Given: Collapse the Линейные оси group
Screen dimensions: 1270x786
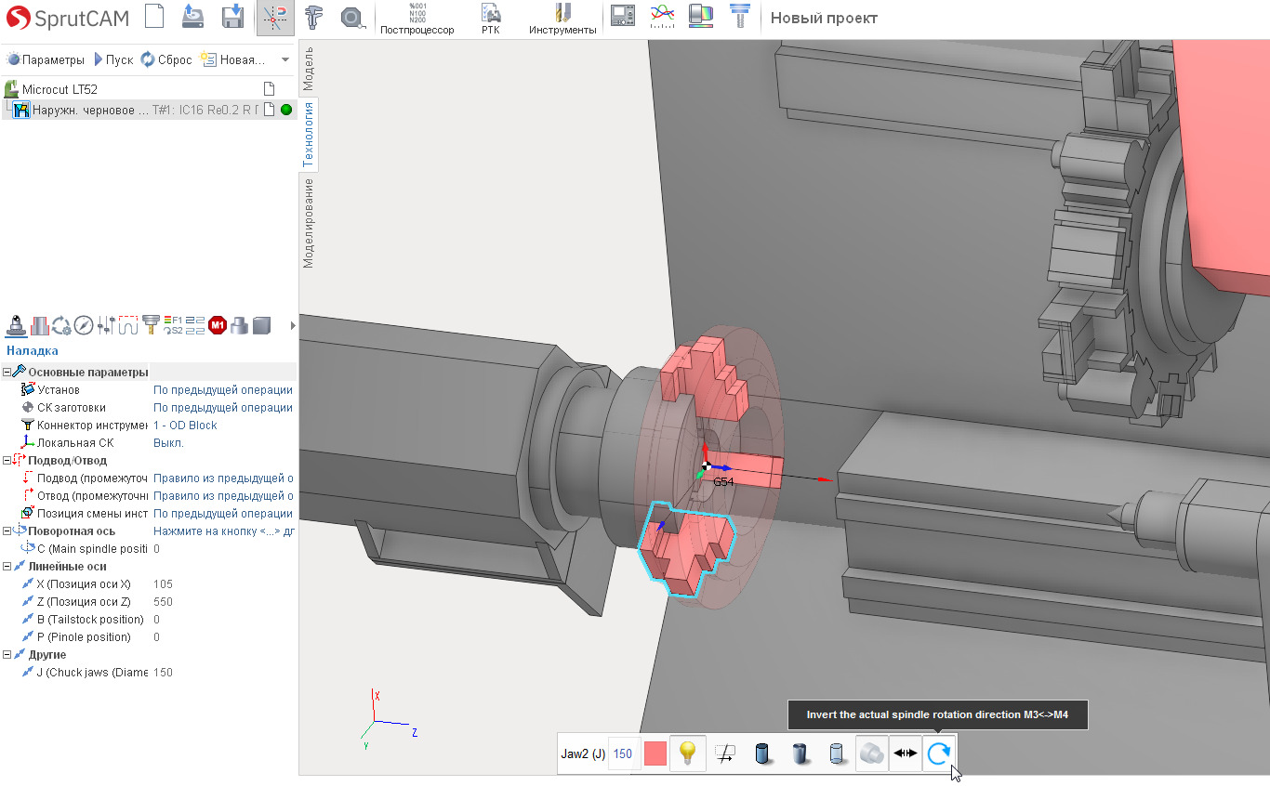Looking at the screenshot, I should [7, 566].
